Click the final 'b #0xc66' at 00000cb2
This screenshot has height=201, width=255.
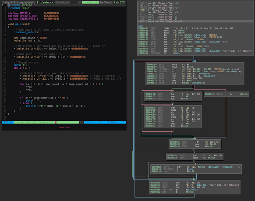point(172,192)
